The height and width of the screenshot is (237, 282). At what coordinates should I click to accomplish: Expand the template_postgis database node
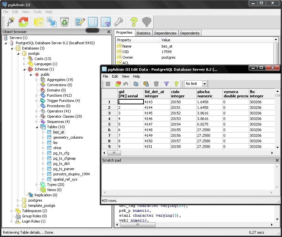click(x=18, y=206)
